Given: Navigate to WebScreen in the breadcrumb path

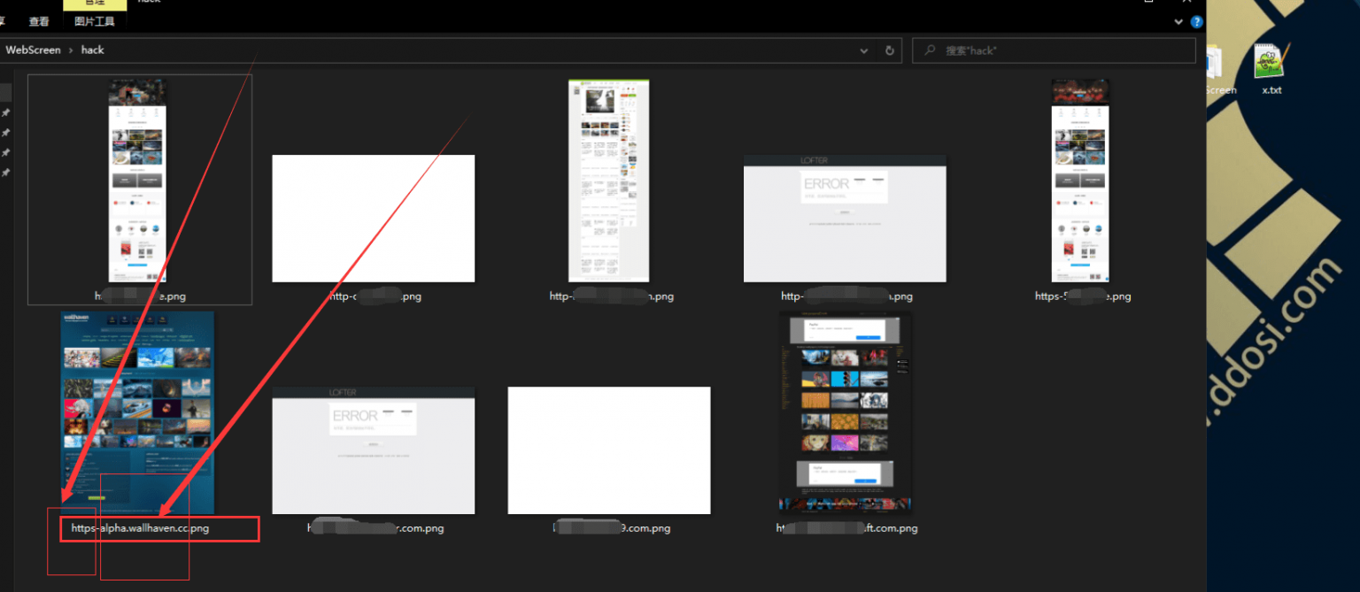Looking at the screenshot, I should 34,50.
